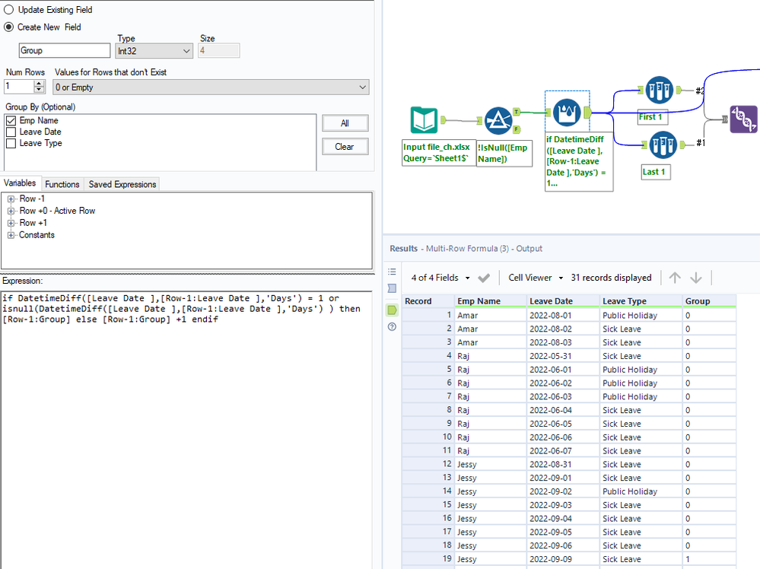This screenshot has width=760, height=569.
Task: Expand the Row -1 variables node
Action: (x=11, y=199)
